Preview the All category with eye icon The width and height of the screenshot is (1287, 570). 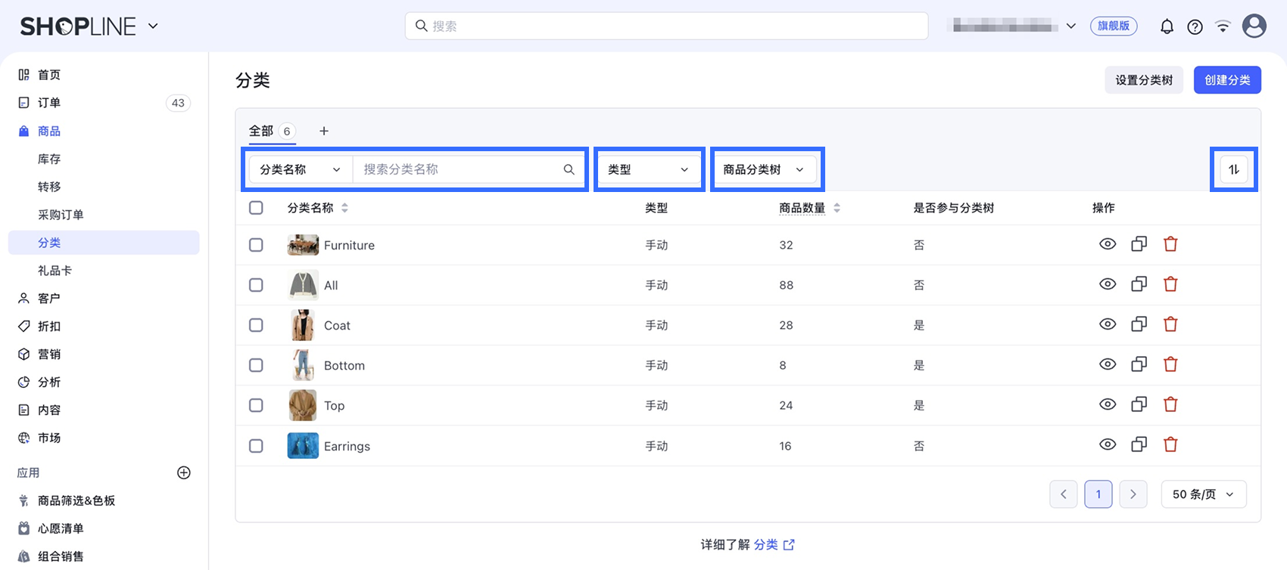click(x=1108, y=284)
